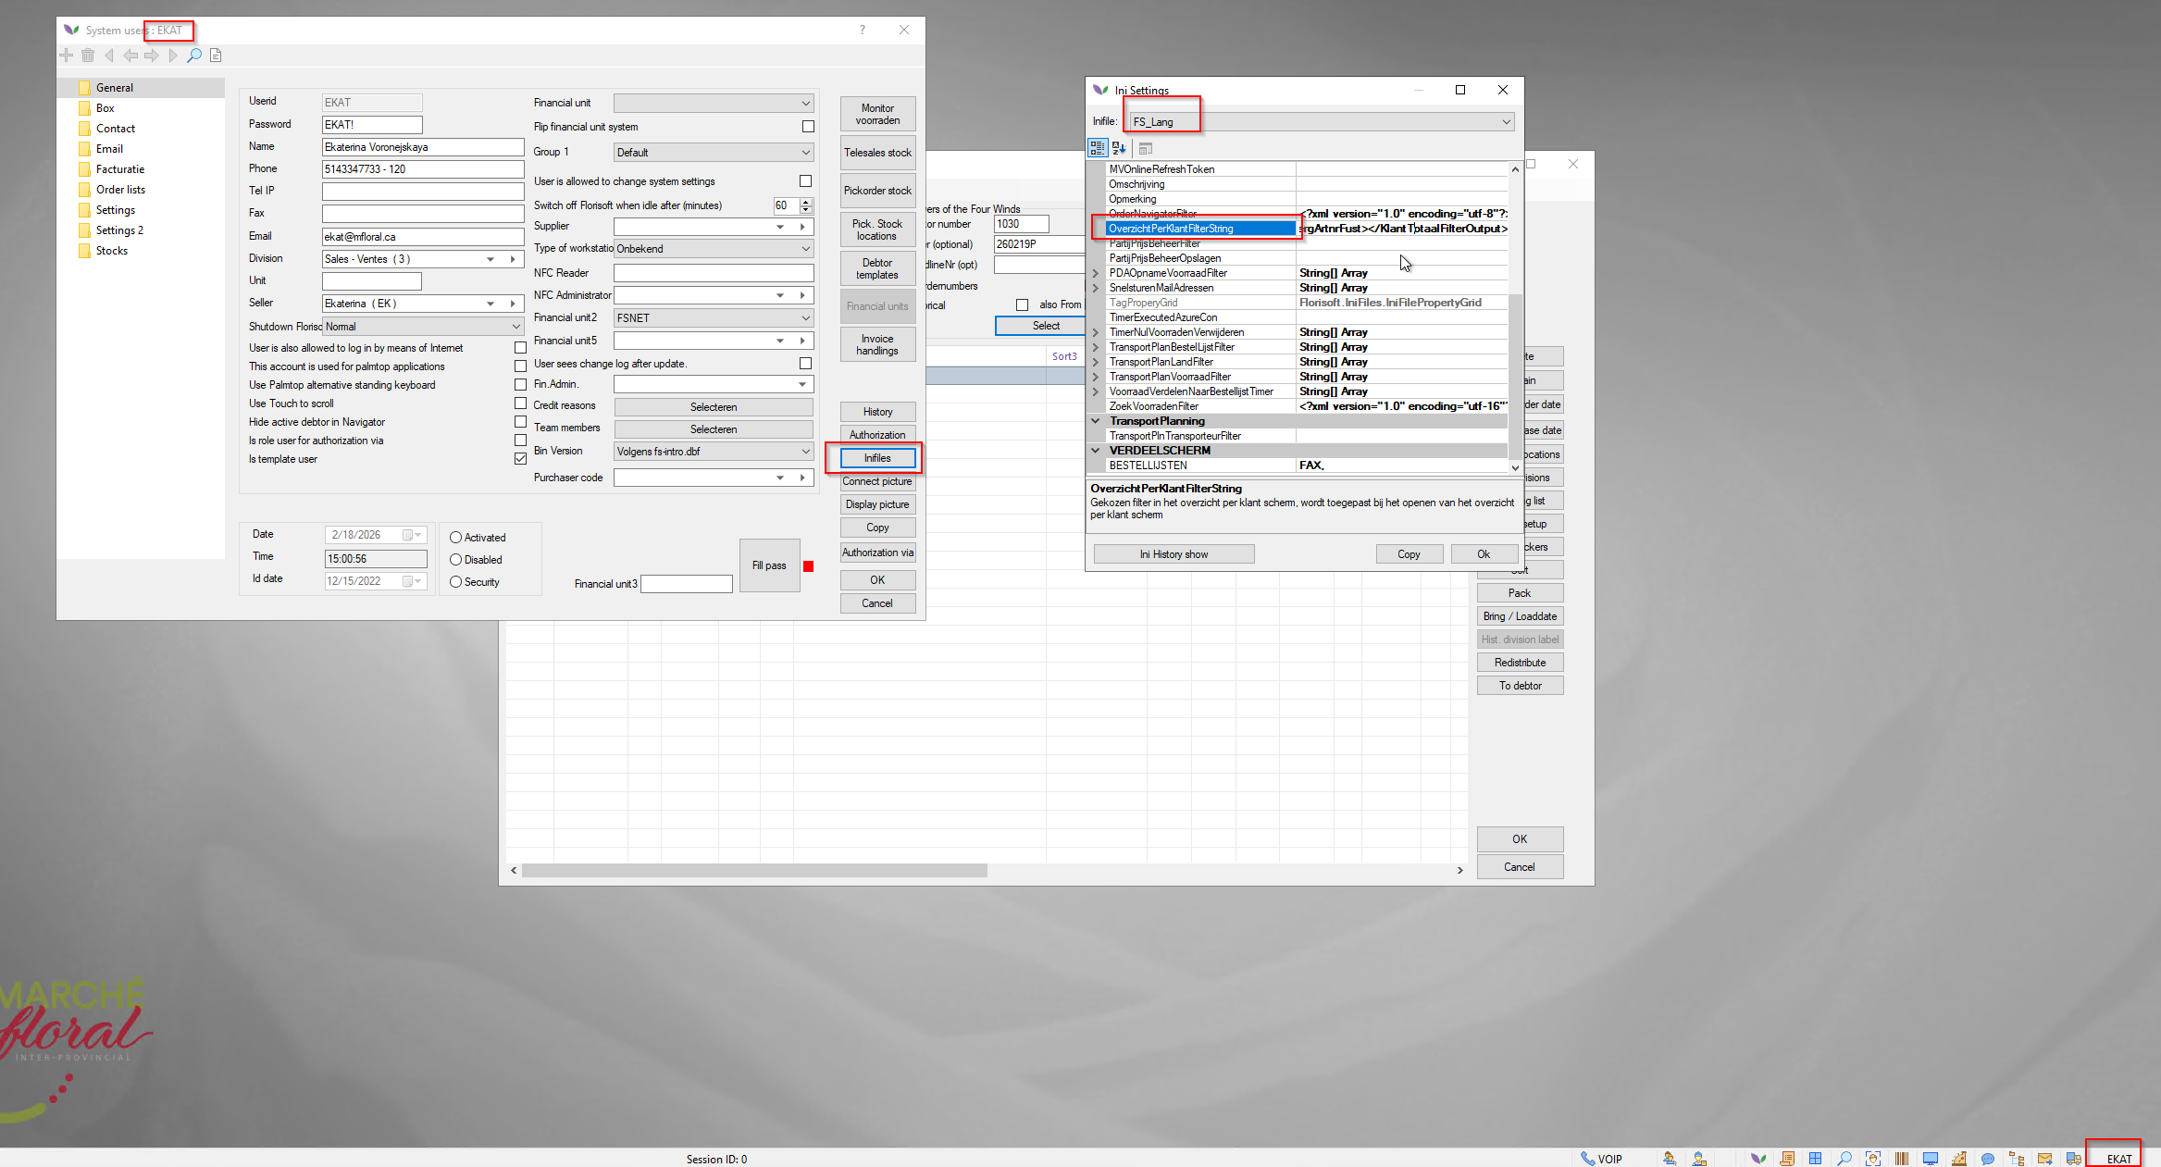Click the Inifiles button
2161x1167 pixels.
point(877,458)
